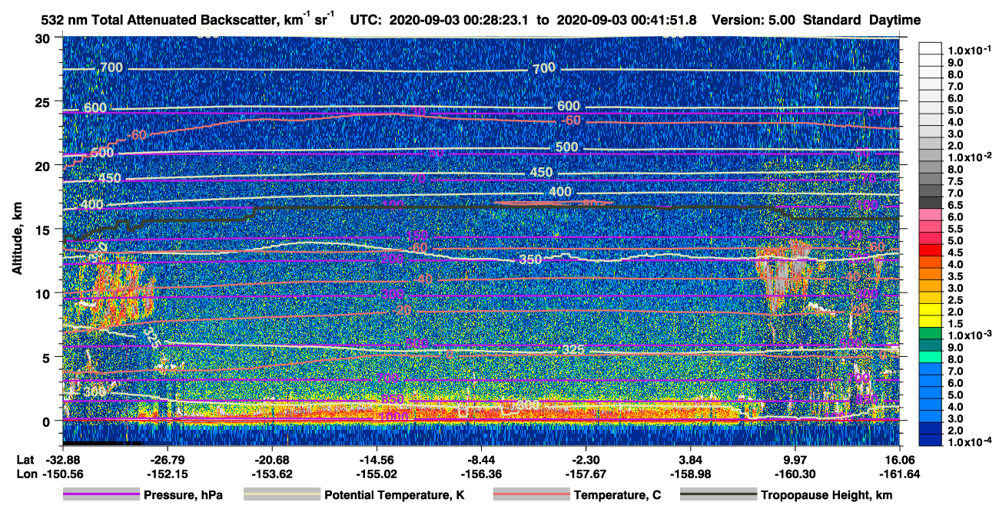The image size is (999, 512).
Task: Click the 'Potential Temperature, K' legend label
Action: point(394,495)
